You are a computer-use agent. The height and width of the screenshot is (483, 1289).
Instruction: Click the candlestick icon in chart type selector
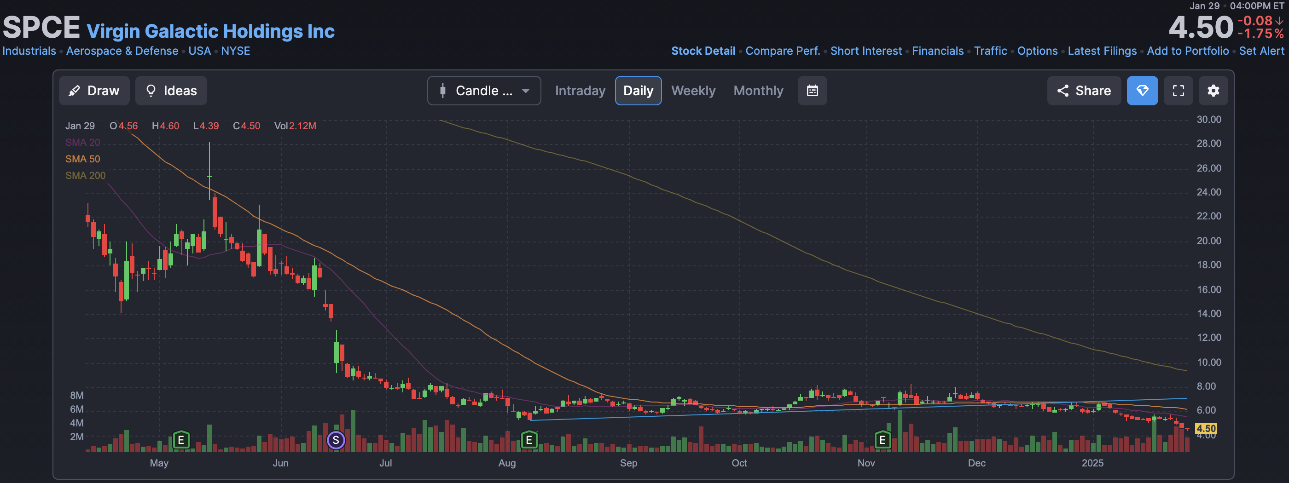pyautogui.click(x=442, y=91)
